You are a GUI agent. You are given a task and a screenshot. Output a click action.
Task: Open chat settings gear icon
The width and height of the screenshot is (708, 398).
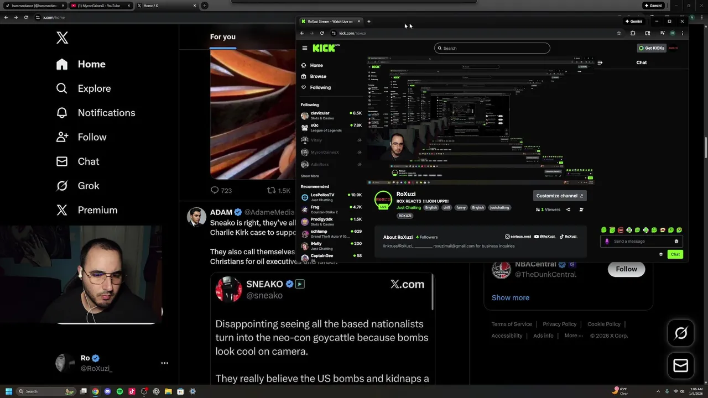pyautogui.click(x=661, y=254)
